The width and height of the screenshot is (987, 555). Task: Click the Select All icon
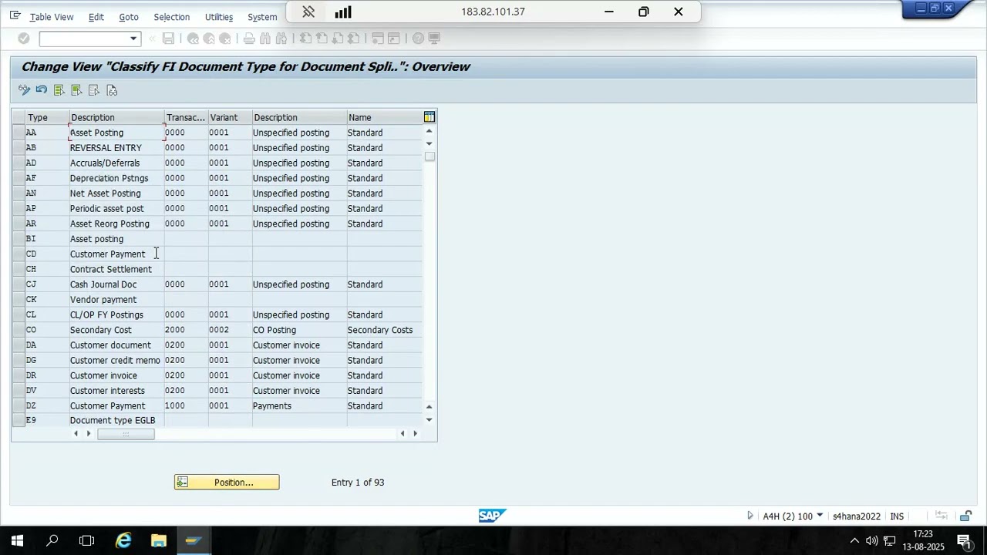(59, 90)
